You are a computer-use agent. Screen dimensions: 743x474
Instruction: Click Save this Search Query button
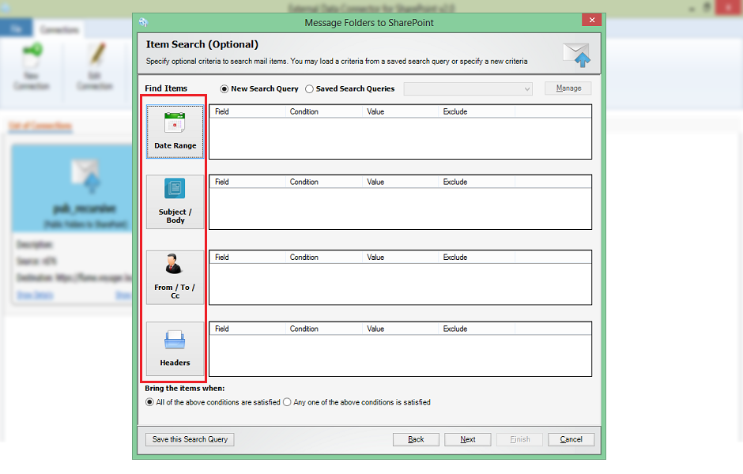coord(190,439)
